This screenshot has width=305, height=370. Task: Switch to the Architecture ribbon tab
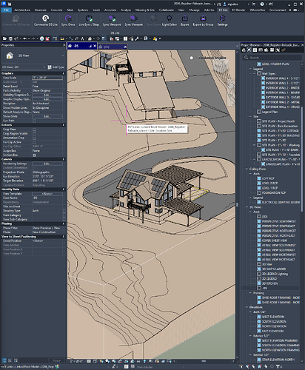(22, 10)
